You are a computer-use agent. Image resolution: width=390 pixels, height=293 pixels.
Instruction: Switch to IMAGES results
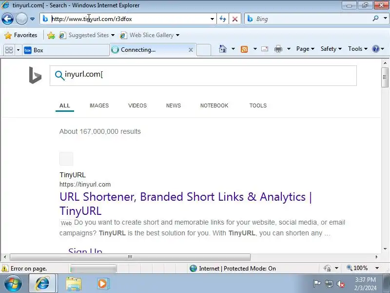pyautogui.click(x=99, y=105)
